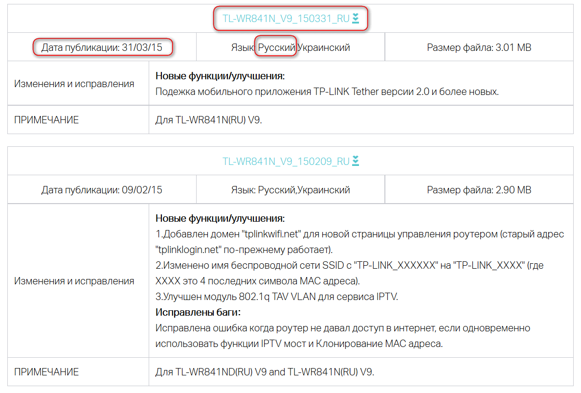This screenshot has width=581, height=393.
Task: Click the TP-LINK Tether app support line
Action: (x=327, y=92)
